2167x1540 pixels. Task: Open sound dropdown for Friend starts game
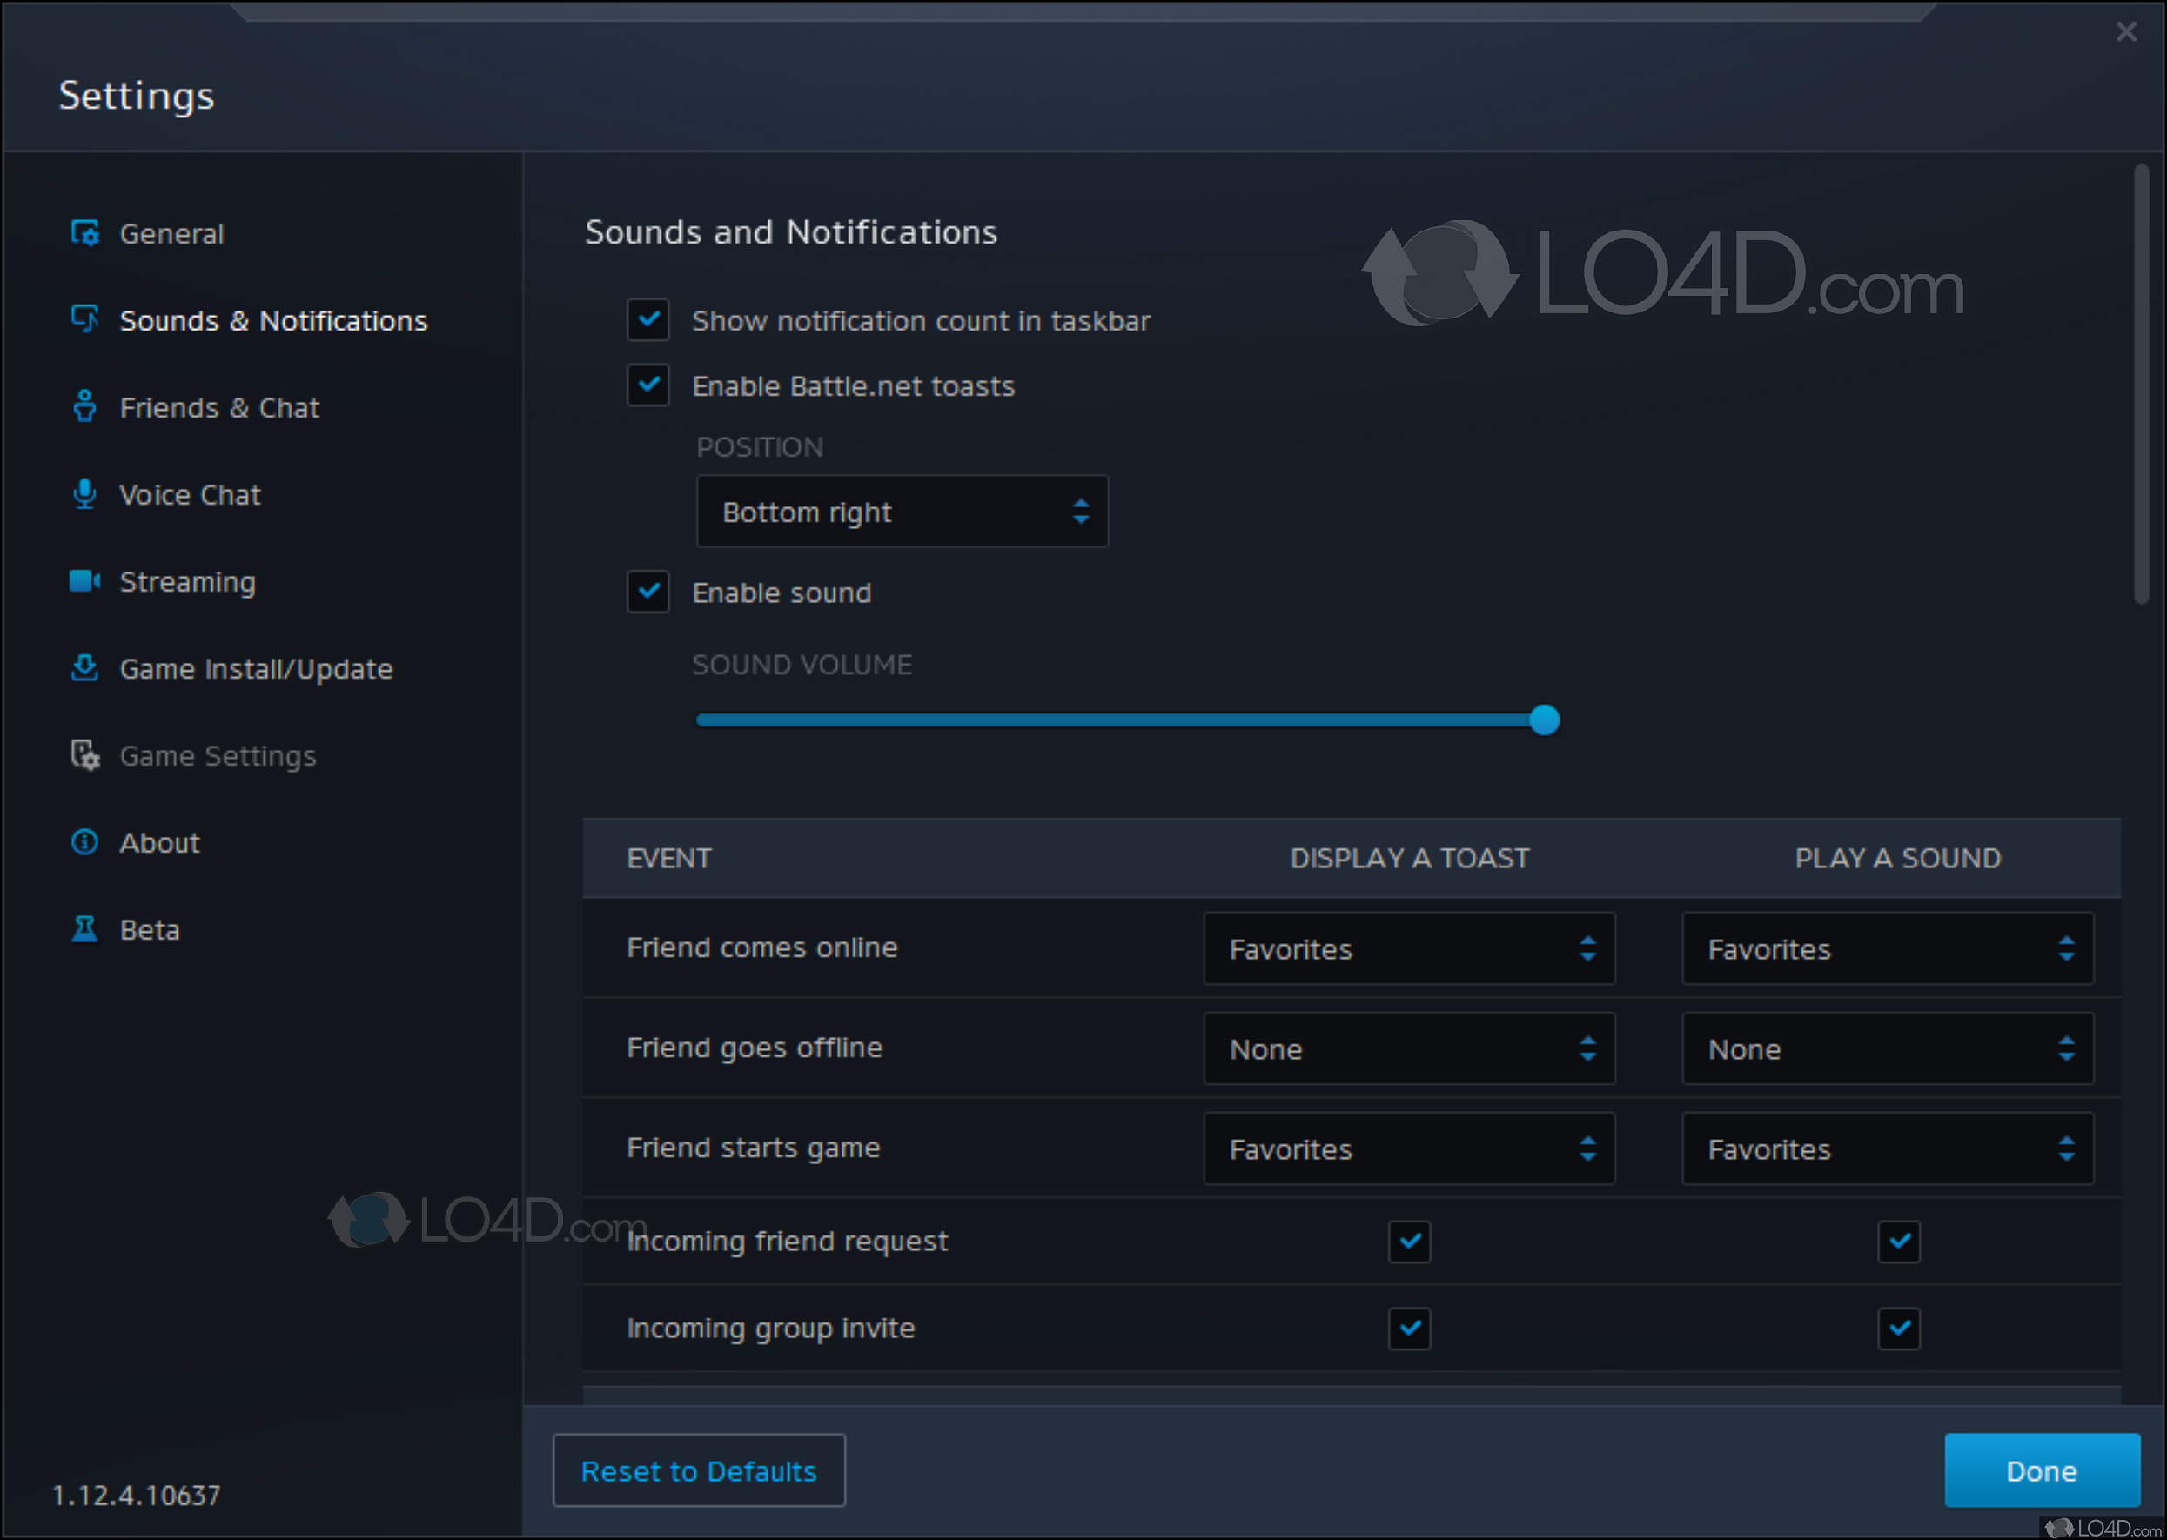pyautogui.click(x=1888, y=1149)
